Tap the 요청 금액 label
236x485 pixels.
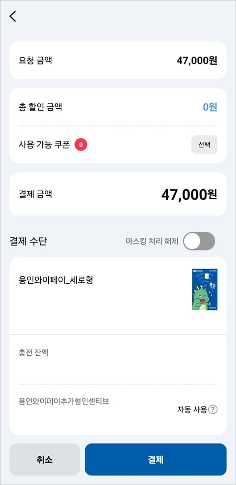[35, 60]
